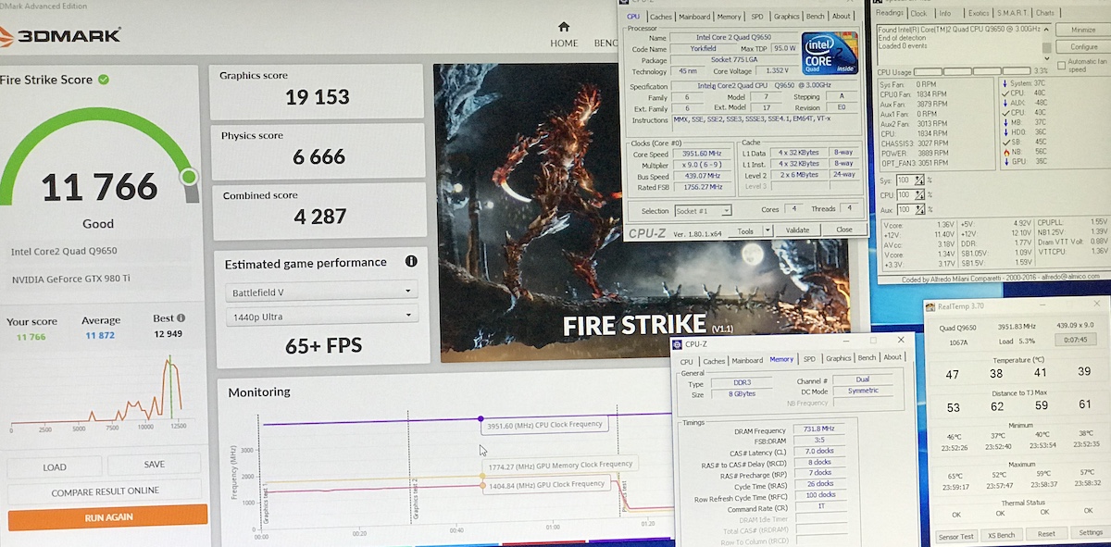Click the Combined score value 4 287
The height and width of the screenshot is (547, 1111).
pyautogui.click(x=319, y=217)
